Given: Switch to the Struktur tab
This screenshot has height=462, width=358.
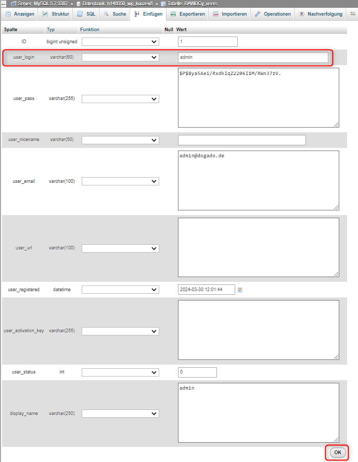Looking at the screenshot, I should [56, 14].
